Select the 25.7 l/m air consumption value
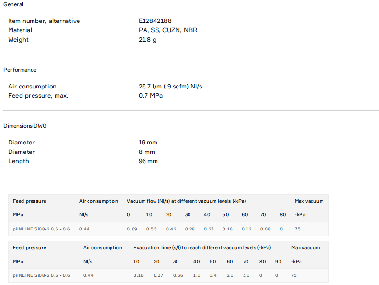 click(x=170, y=87)
